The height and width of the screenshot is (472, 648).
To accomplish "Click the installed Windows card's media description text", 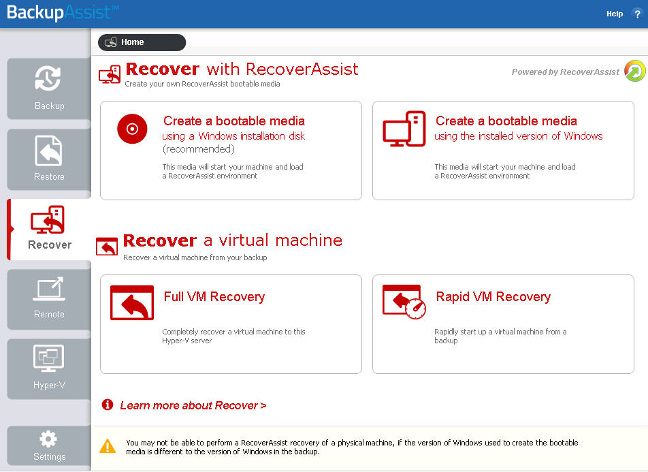I will pyautogui.click(x=504, y=171).
